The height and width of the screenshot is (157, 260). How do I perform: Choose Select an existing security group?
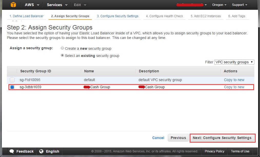point(62,55)
